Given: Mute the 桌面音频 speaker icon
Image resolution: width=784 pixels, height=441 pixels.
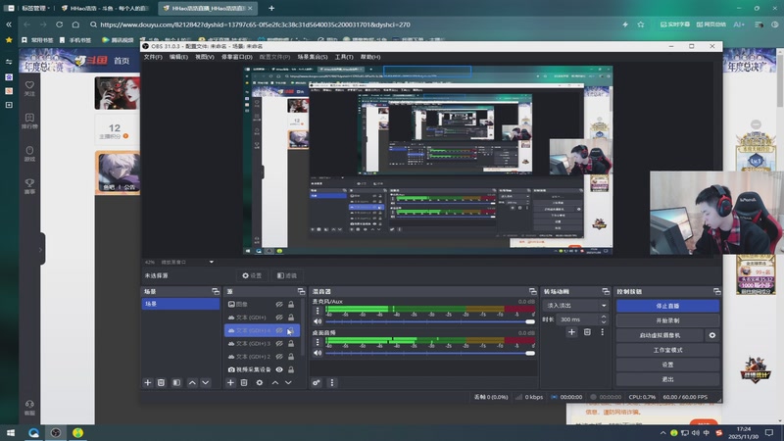Looking at the screenshot, I should (x=318, y=353).
